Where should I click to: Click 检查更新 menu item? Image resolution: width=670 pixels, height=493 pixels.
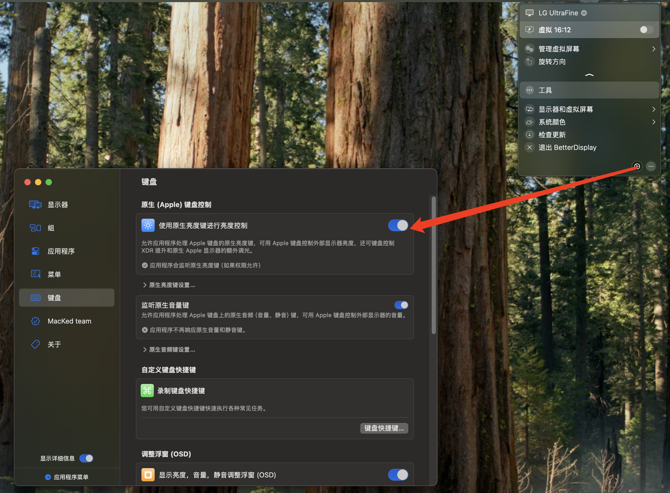[x=552, y=135]
